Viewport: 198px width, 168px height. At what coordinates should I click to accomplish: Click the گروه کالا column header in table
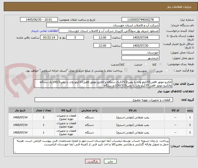pyautogui.click(x=66, y=110)
